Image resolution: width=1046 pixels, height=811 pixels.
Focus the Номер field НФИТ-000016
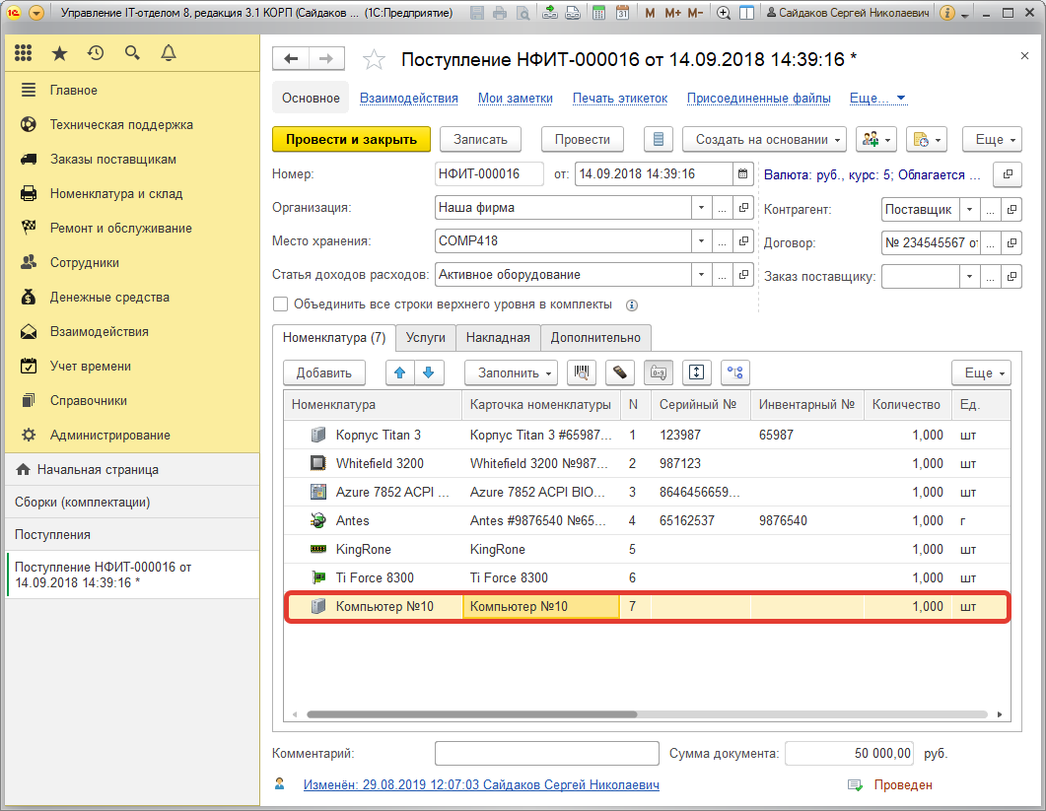[489, 174]
